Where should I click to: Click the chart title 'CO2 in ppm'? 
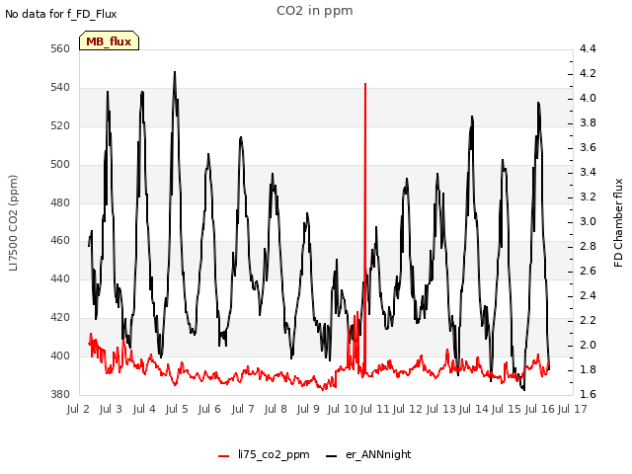(x=315, y=11)
